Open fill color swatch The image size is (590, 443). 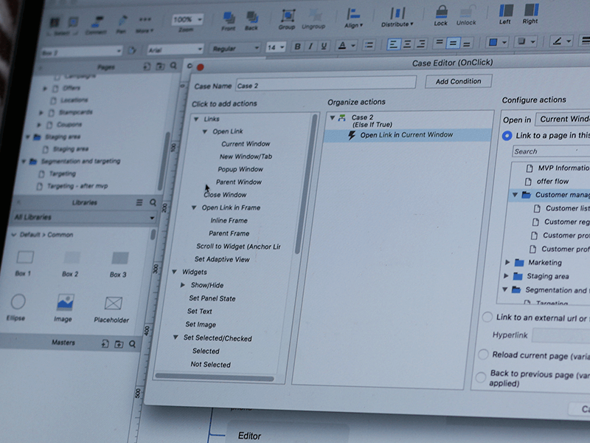pyautogui.click(x=493, y=42)
